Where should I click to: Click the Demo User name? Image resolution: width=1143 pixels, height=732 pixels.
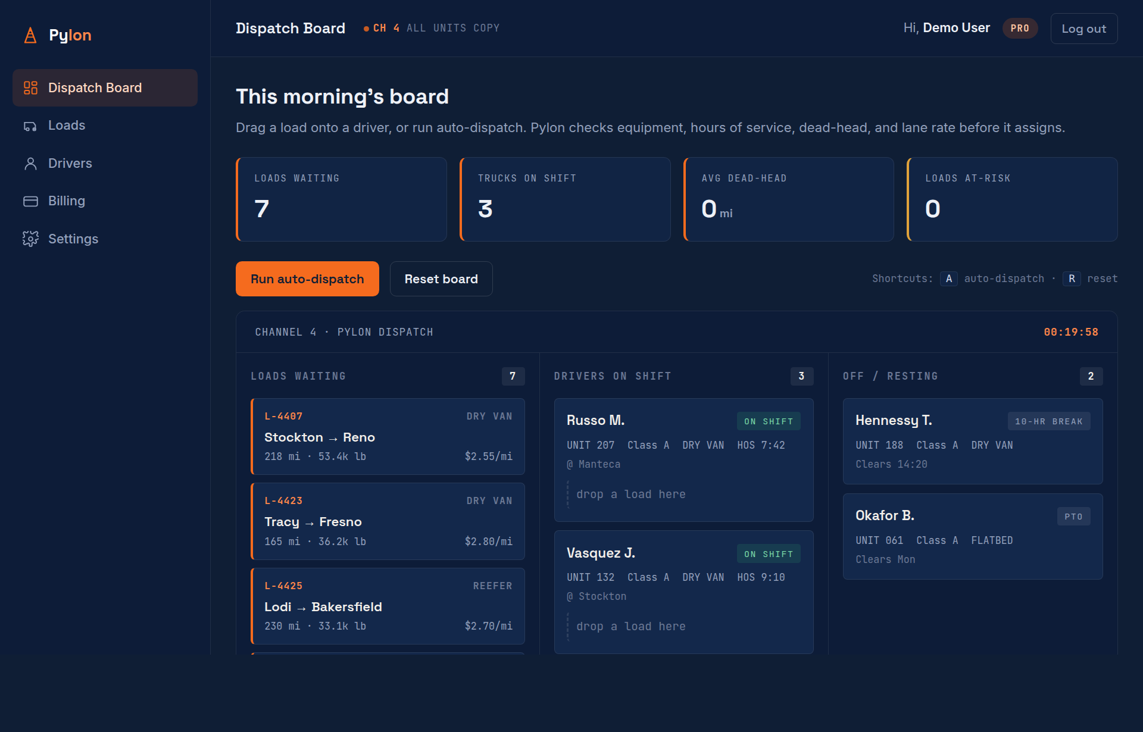(x=956, y=28)
